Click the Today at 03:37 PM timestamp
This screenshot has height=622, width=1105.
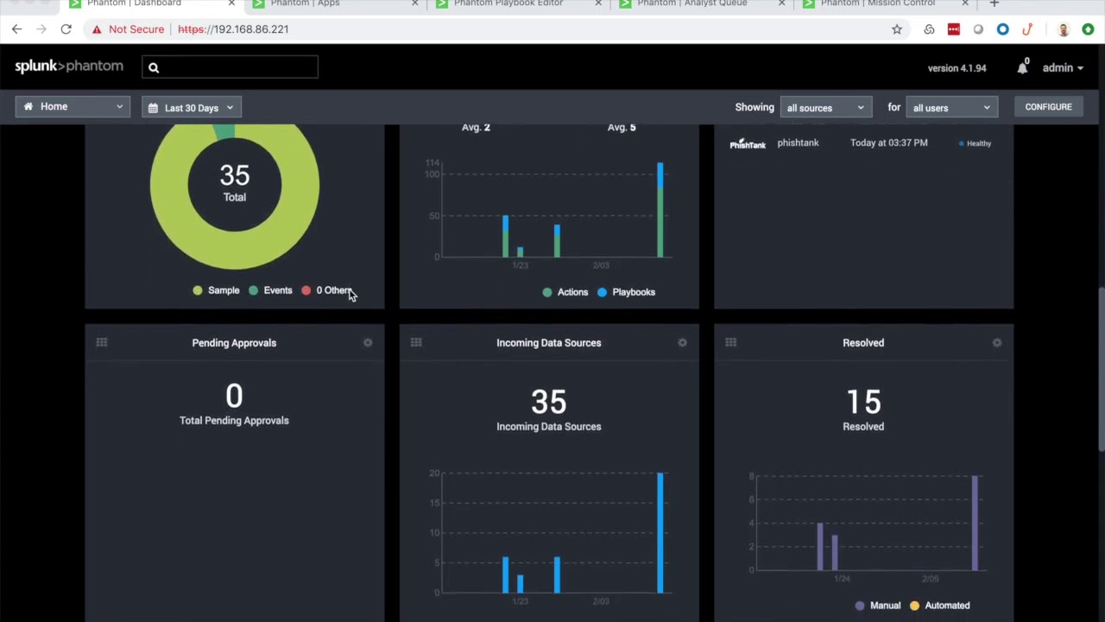pyautogui.click(x=889, y=143)
